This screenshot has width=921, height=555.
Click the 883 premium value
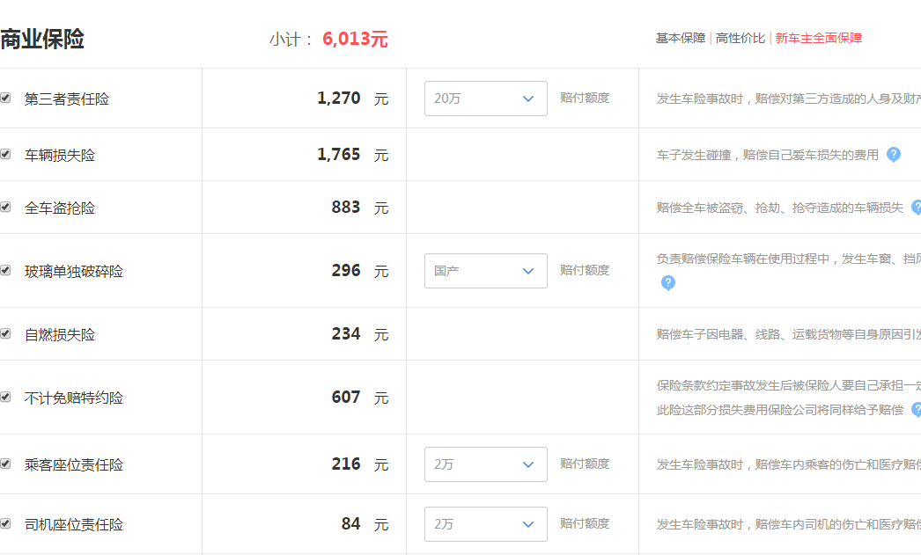pos(346,207)
